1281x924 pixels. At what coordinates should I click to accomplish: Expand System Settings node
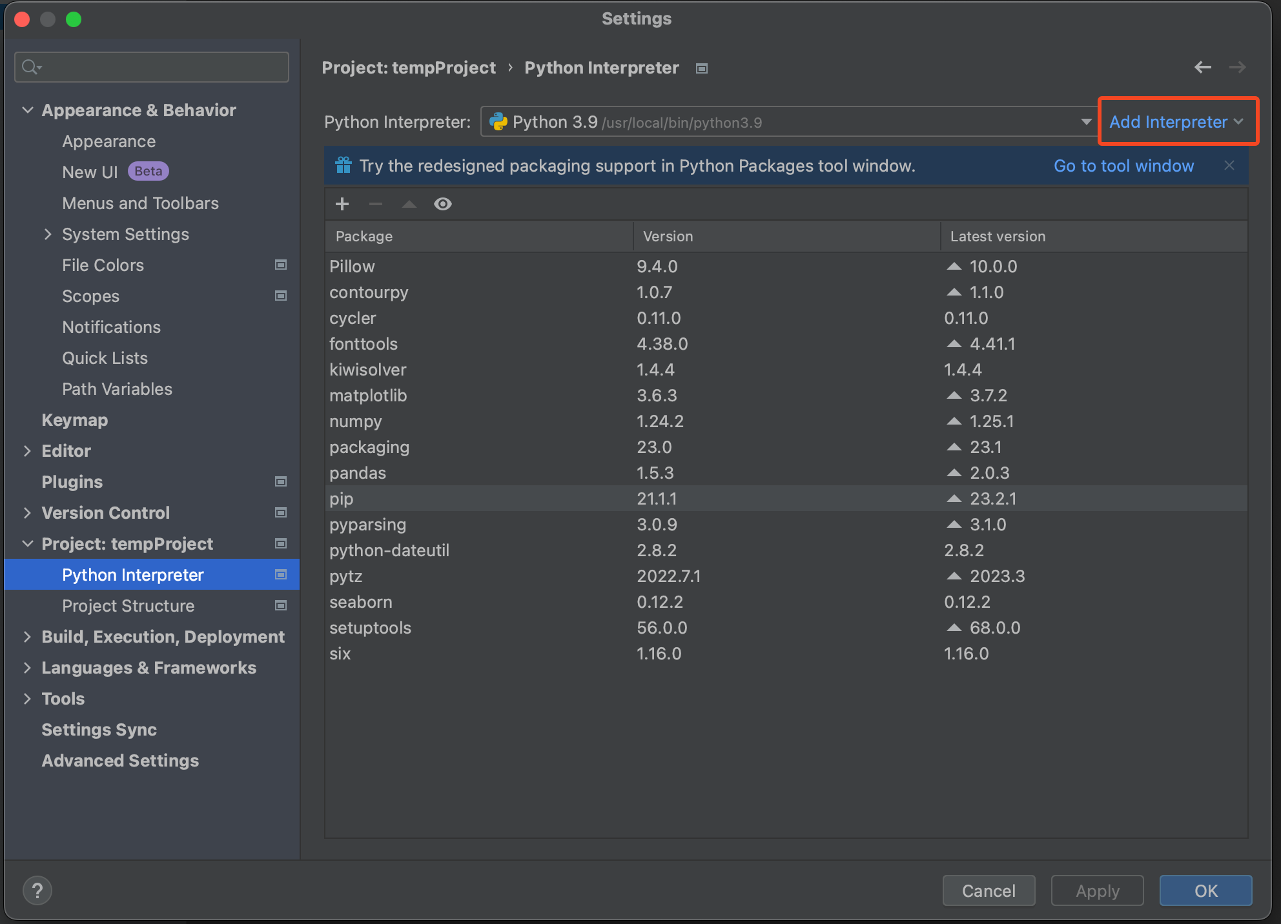tap(48, 234)
